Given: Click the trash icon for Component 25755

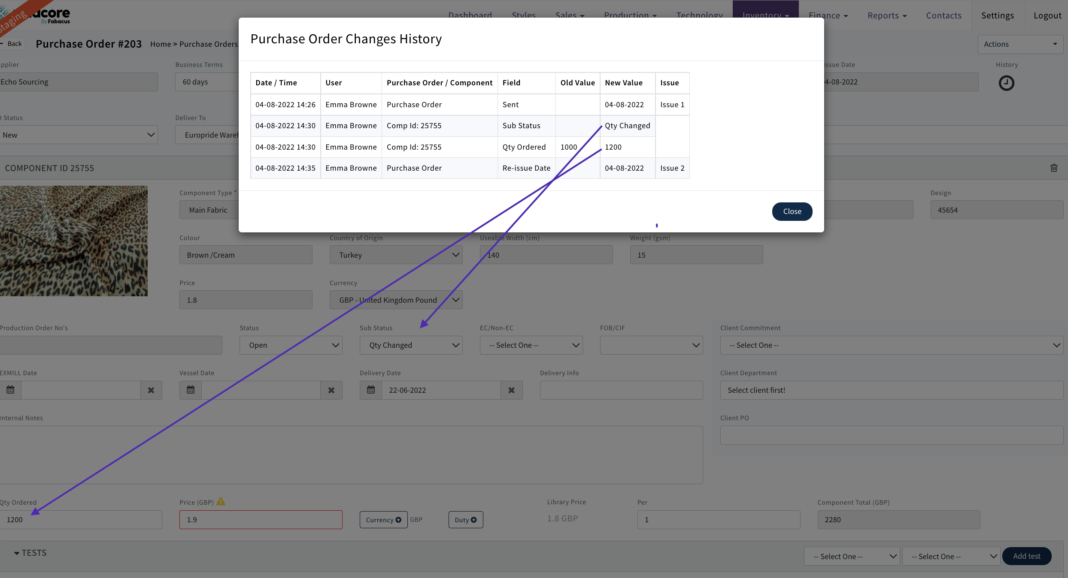Looking at the screenshot, I should 1054,168.
